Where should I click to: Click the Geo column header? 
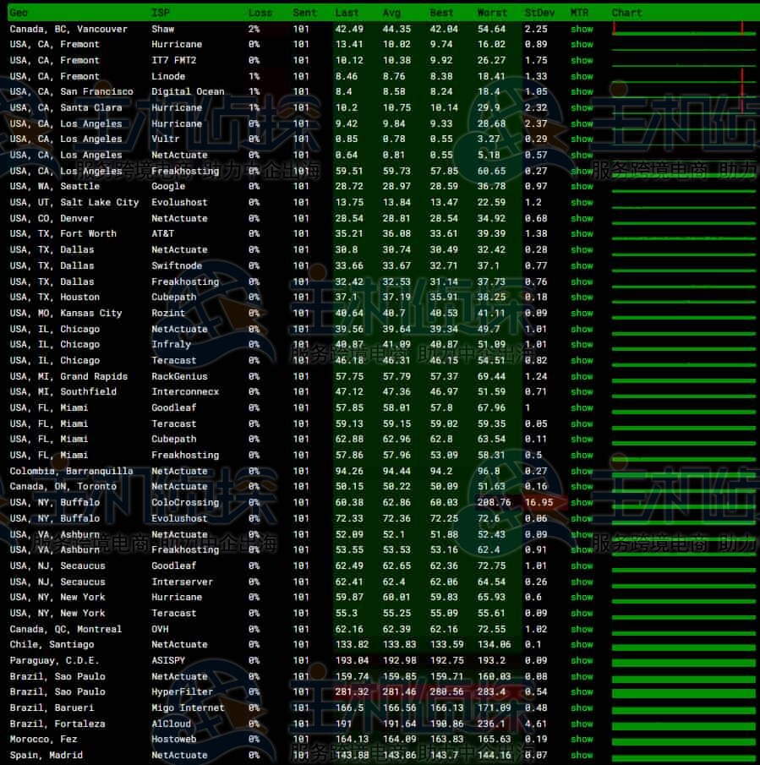coord(19,13)
